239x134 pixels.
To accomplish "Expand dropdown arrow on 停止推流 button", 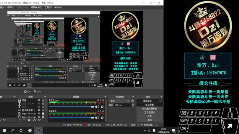I will (160, 101).
